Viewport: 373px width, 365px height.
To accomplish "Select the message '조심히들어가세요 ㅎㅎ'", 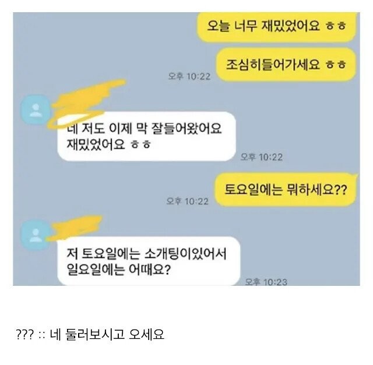I will point(286,65).
